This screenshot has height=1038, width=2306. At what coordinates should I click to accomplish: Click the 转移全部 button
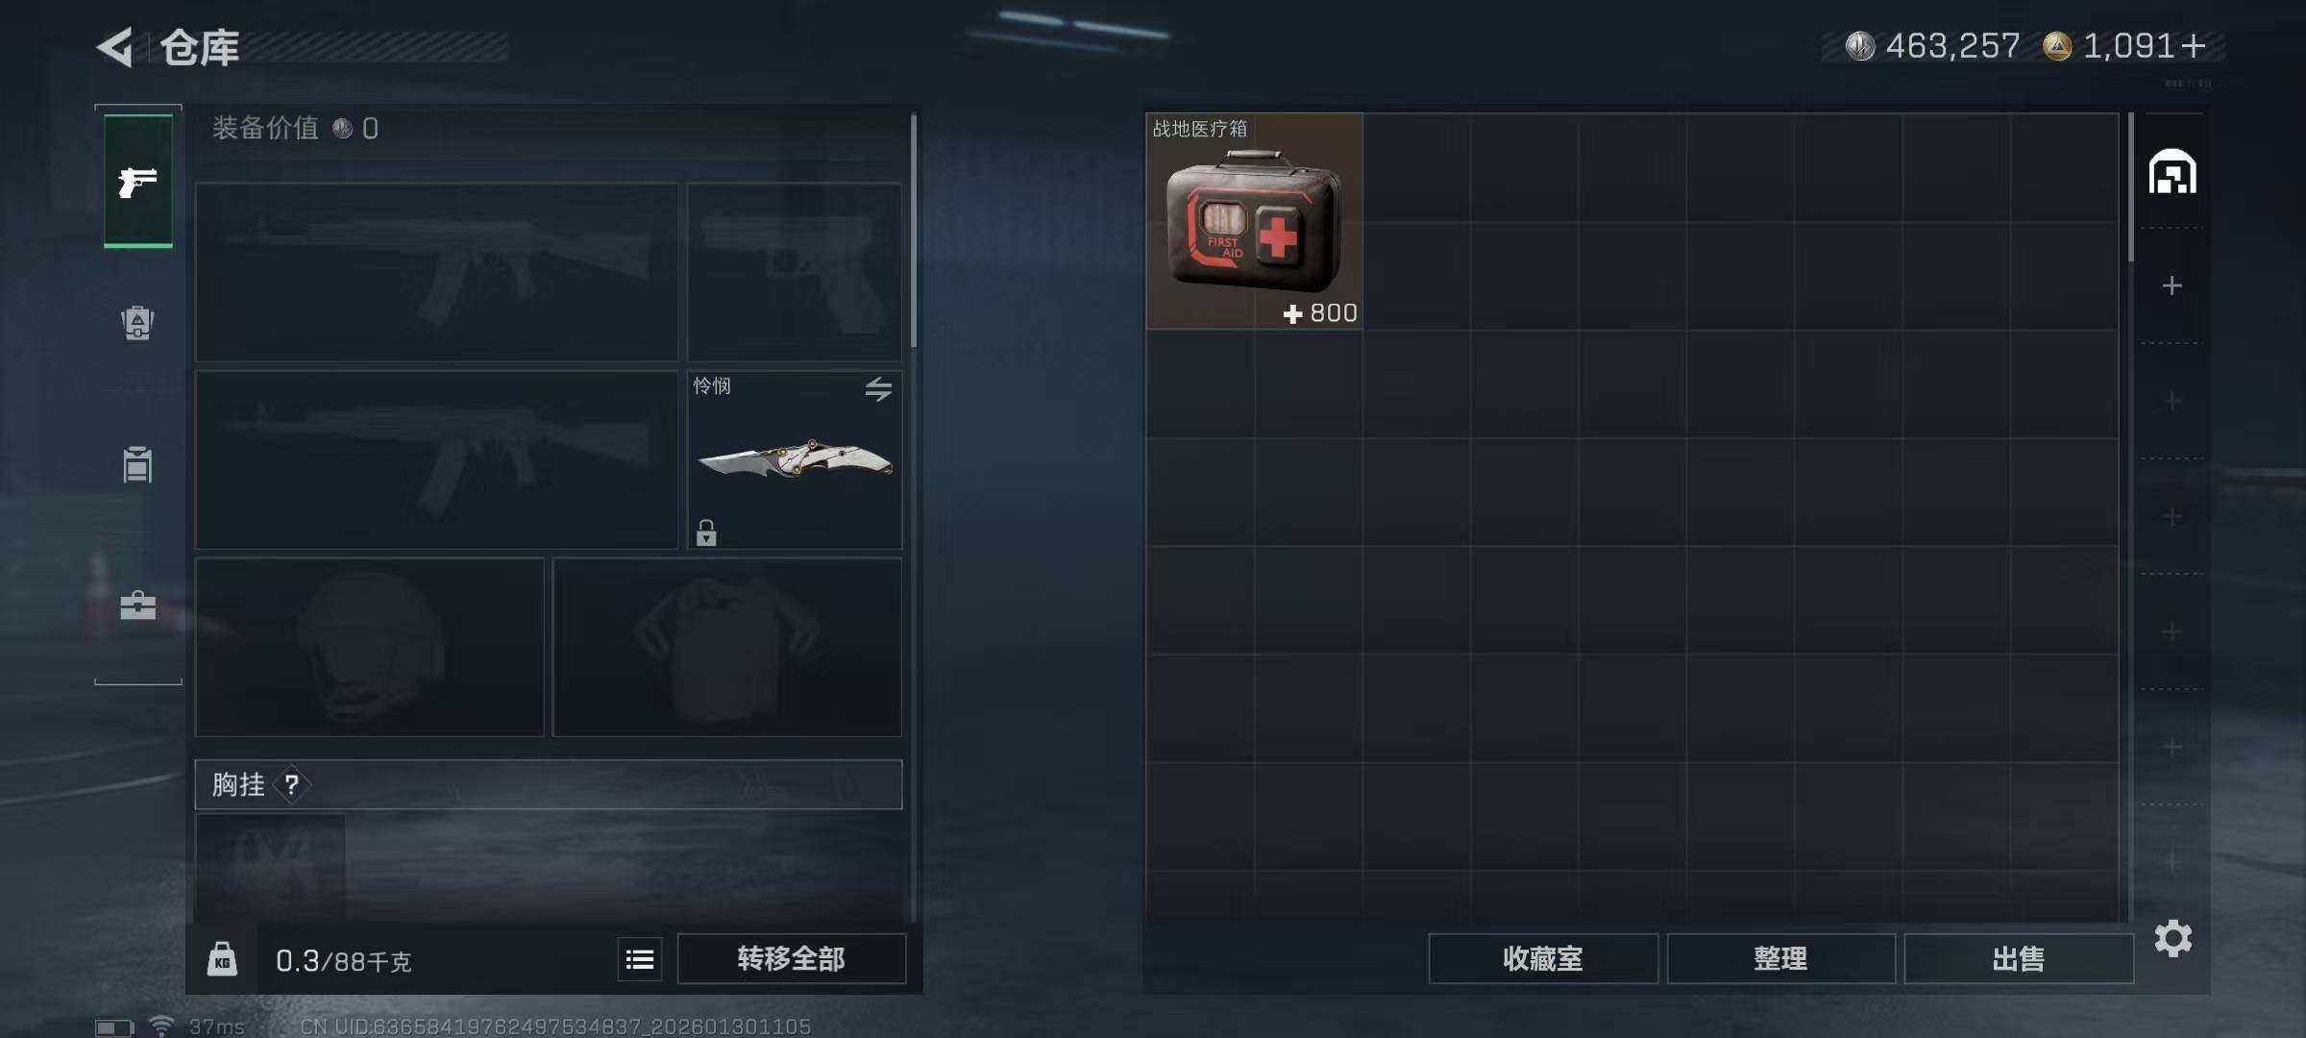(792, 959)
